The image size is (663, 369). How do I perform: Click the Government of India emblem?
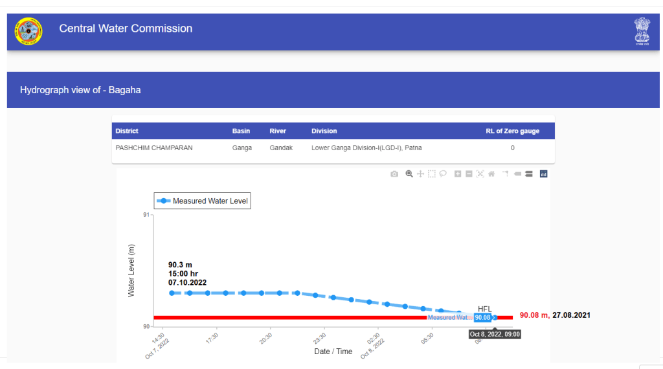(641, 31)
